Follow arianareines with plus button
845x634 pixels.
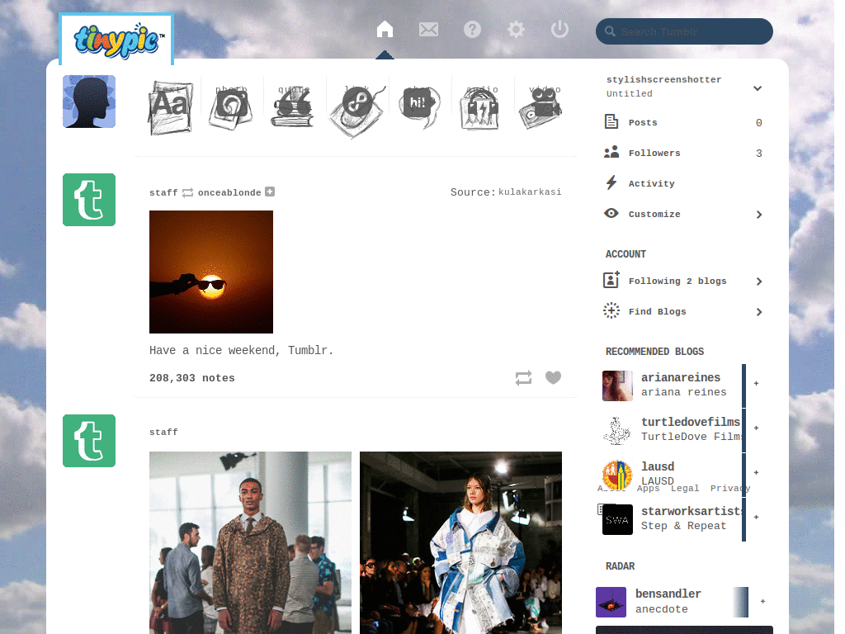[x=756, y=383]
